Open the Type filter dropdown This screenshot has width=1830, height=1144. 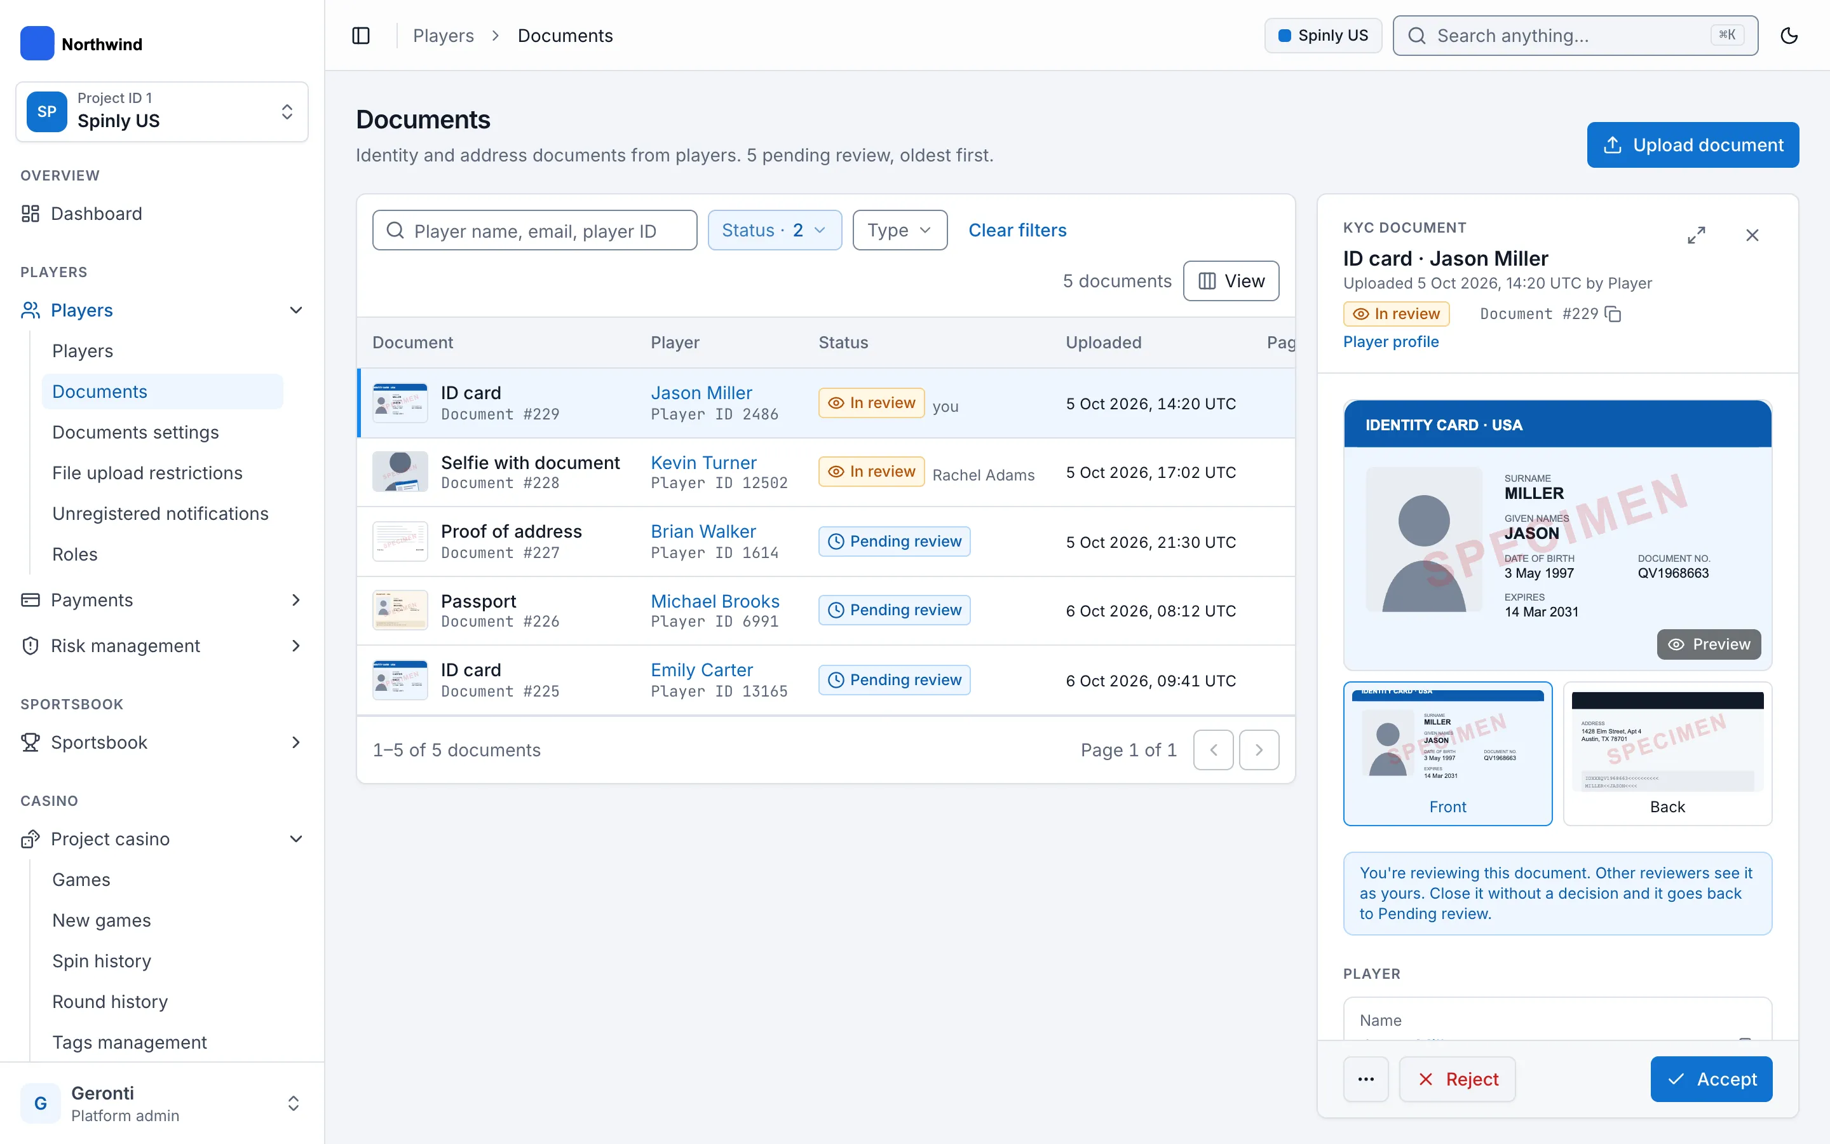[x=900, y=230]
